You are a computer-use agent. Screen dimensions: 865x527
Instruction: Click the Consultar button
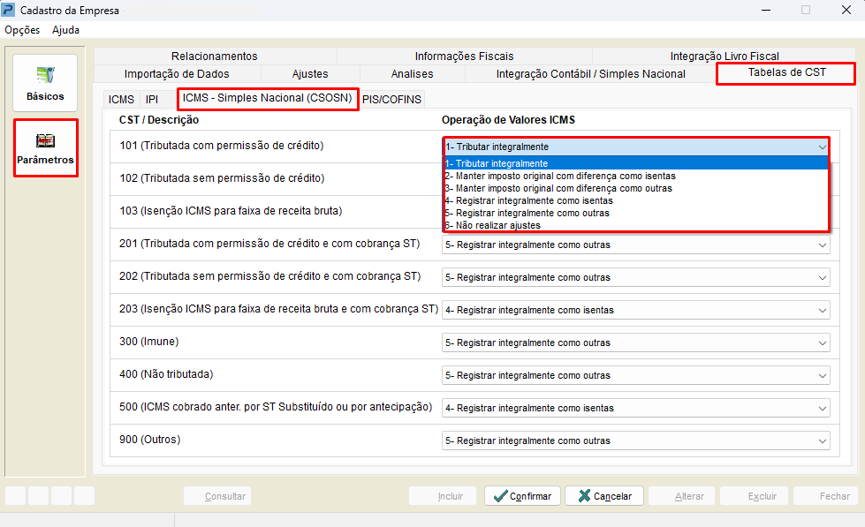217,496
